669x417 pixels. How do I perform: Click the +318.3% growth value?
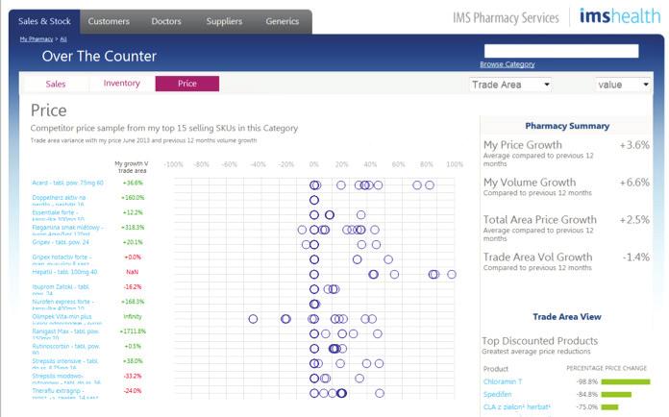click(133, 228)
